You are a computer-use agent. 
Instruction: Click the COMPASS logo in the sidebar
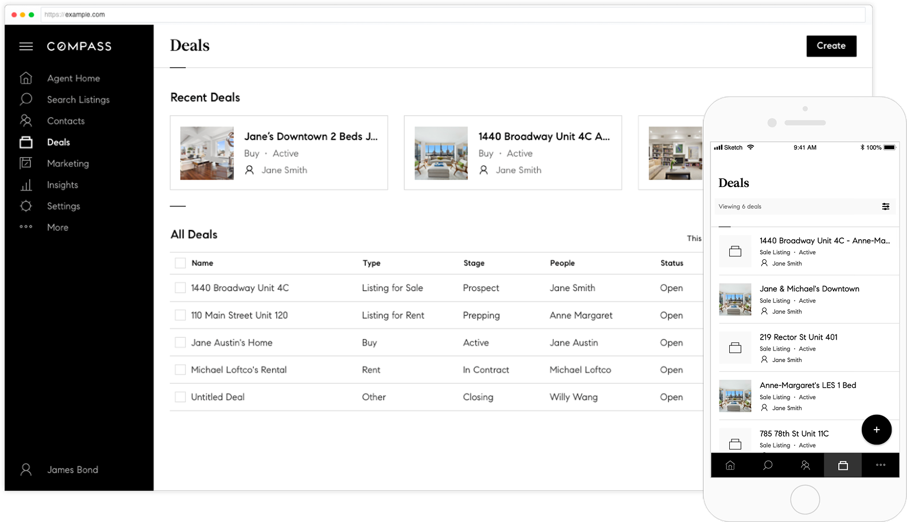click(x=79, y=46)
